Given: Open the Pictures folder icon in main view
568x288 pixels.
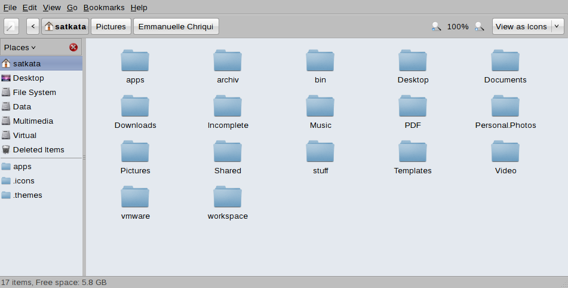Looking at the screenshot, I should pos(135,151).
